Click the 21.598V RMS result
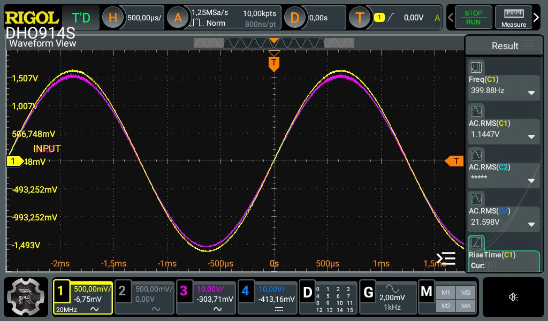548x321 pixels. pyautogui.click(x=485, y=222)
